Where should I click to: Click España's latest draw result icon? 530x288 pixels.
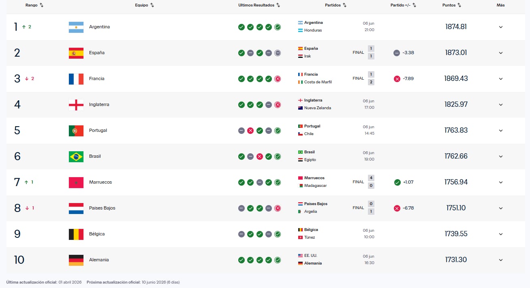click(x=278, y=53)
